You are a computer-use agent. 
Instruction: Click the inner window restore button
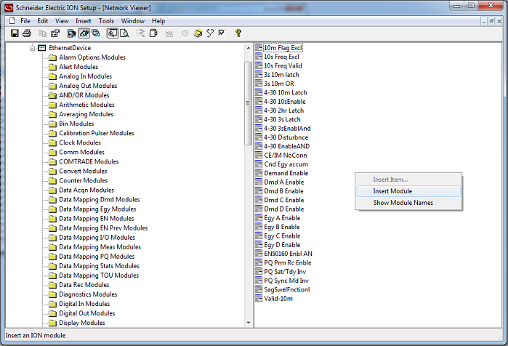coord(491,21)
